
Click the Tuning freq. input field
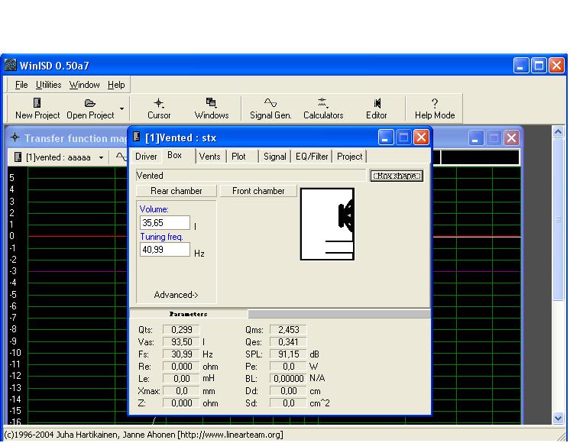pos(164,250)
